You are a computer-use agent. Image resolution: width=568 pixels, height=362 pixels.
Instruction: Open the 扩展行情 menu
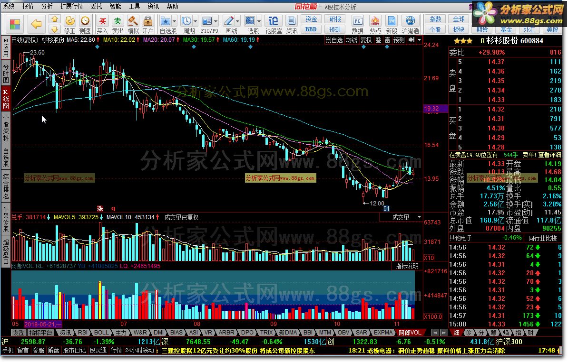click(71, 6)
